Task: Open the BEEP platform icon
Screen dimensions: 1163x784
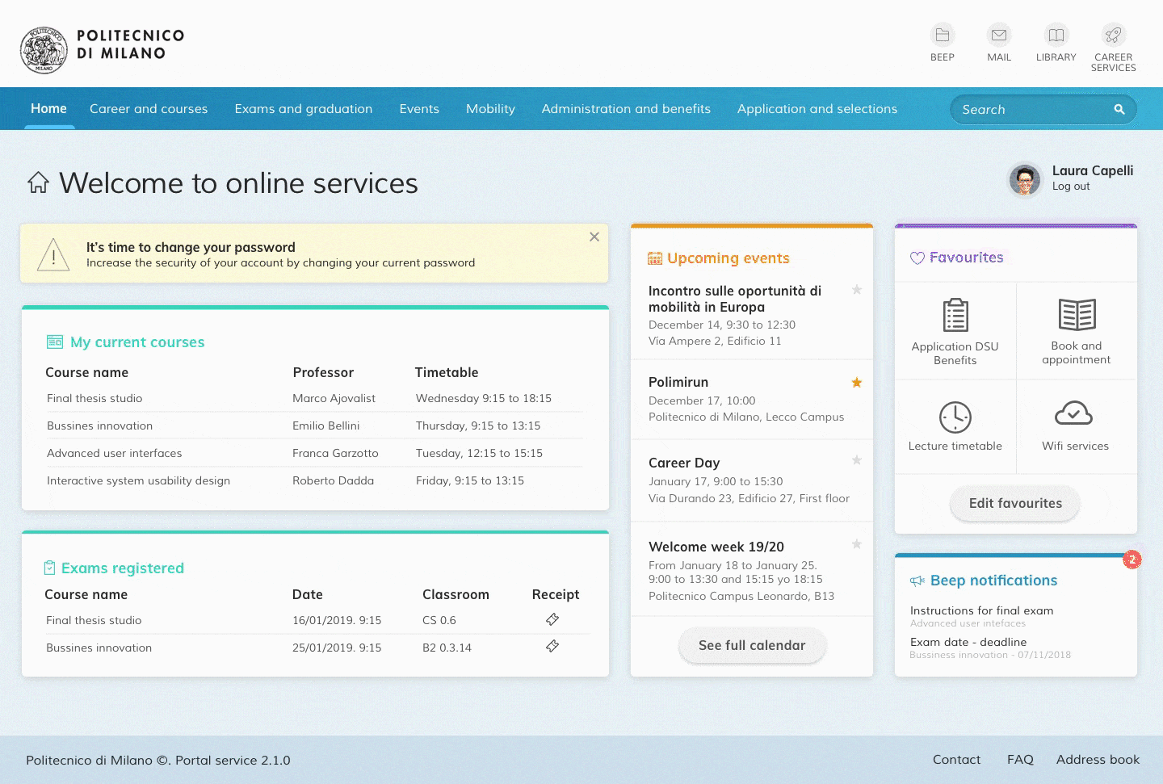Action: 942,36
